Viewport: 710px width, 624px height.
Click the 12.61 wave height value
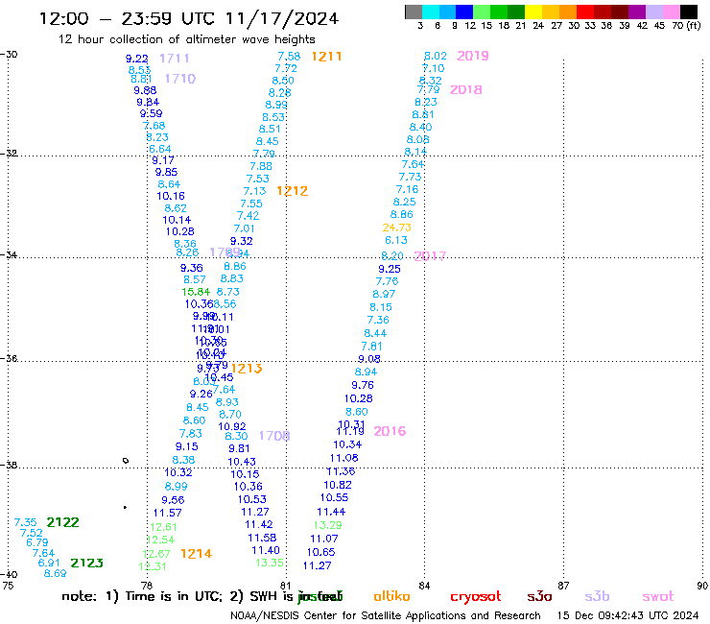click(x=163, y=527)
